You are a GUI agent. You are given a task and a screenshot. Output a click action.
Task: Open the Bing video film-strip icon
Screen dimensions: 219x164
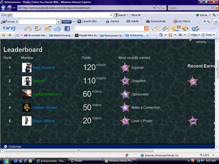pyautogui.click(x=195, y=29)
